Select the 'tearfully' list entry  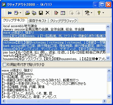coord(54,56)
